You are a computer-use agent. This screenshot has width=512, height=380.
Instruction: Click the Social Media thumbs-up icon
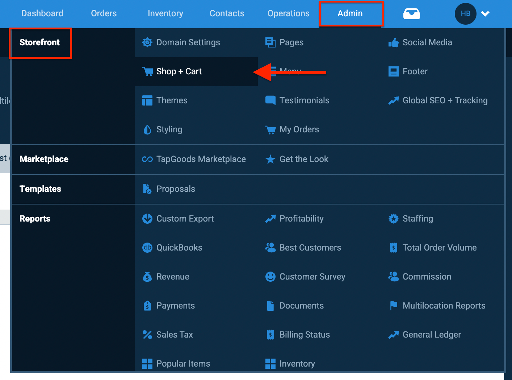click(394, 42)
